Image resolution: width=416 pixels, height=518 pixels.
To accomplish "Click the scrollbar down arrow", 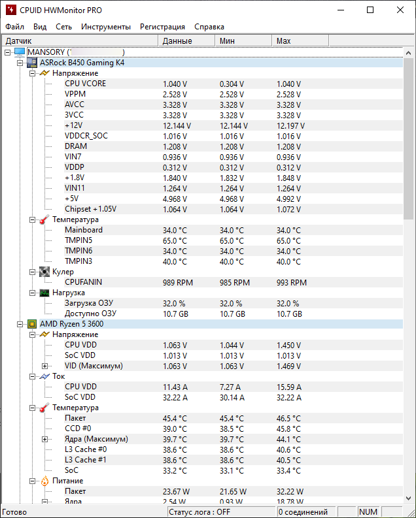I will 408,498.
